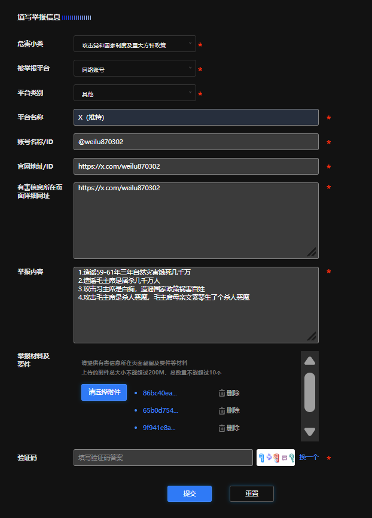The width and height of the screenshot is (372, 518).
Task: Click the 平台名称 input field
Action: (x=196, y=117)
